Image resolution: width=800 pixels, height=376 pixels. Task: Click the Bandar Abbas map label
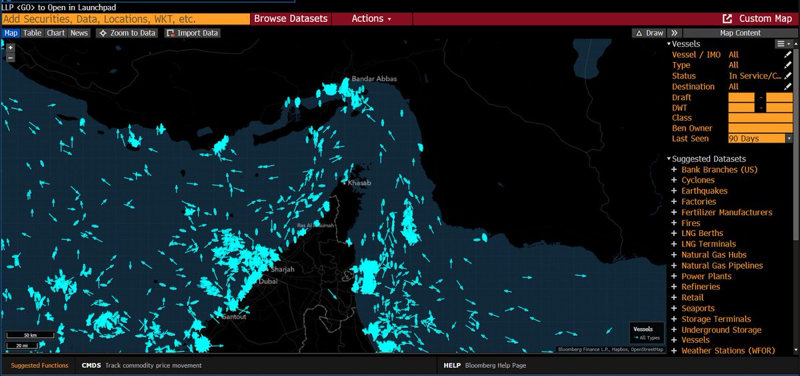click(375, 79)
